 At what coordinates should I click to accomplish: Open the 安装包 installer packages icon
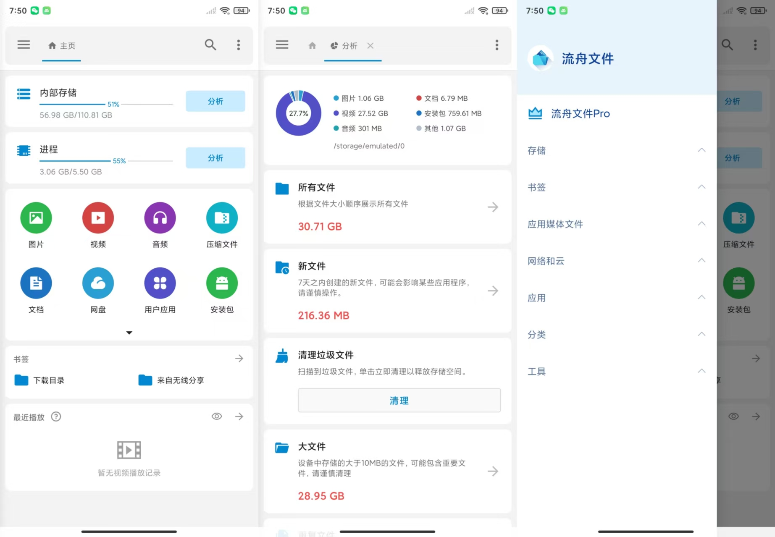[x=222, y=283]
